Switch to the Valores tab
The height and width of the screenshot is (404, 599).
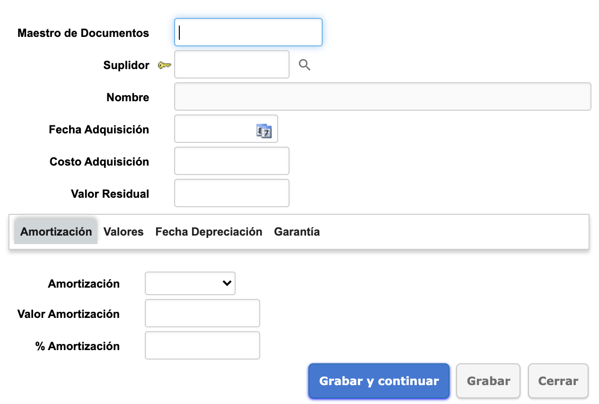tap(123, 232)
